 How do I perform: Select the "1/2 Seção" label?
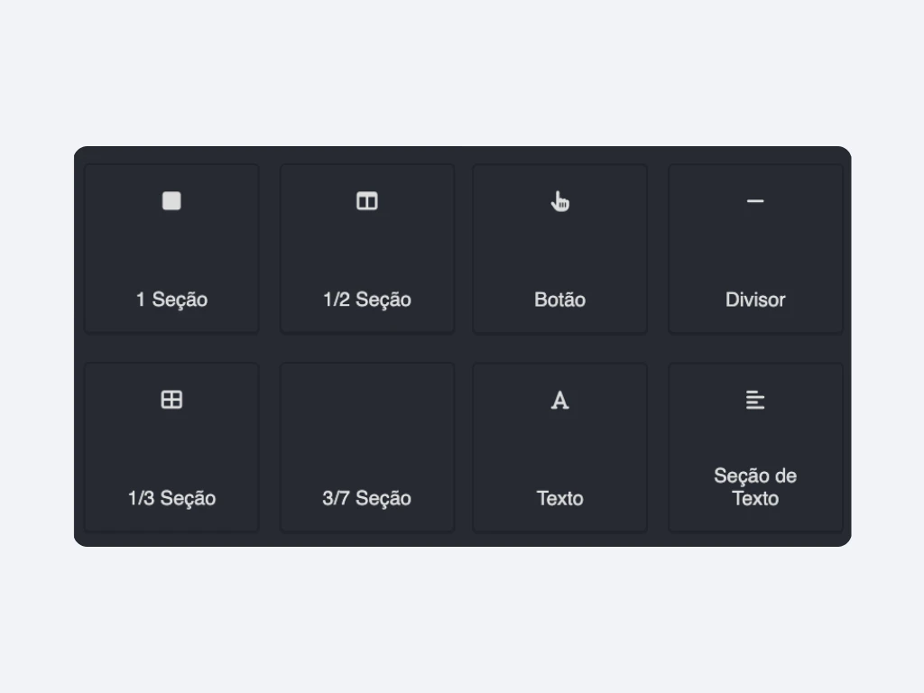(x=367, y=300)
